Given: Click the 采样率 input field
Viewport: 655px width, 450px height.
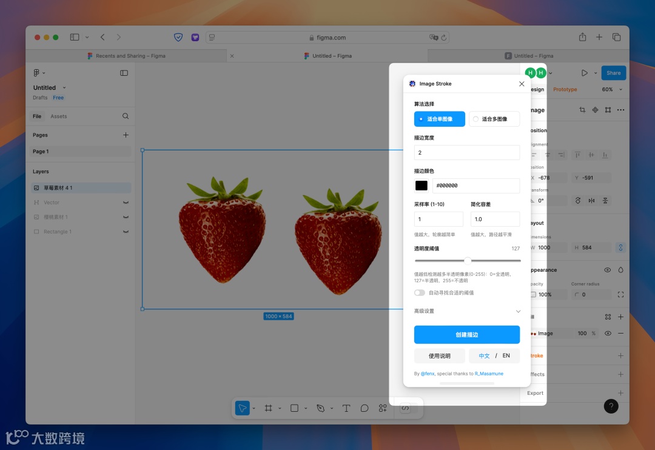Looking at the screenshot, I should pyautogui.click(x=438, y=219).
